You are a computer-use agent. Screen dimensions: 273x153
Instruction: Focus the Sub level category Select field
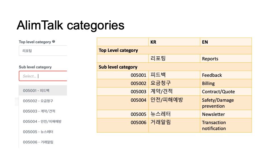(x=43, y=76)
